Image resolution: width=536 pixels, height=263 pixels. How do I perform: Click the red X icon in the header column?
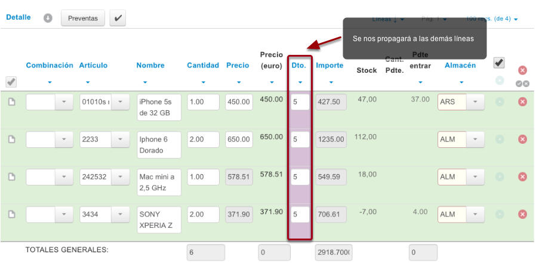(522, 71)
